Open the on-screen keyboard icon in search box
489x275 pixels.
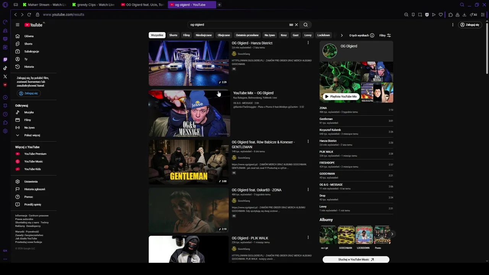pyautogui.click(x=291, y=25)
